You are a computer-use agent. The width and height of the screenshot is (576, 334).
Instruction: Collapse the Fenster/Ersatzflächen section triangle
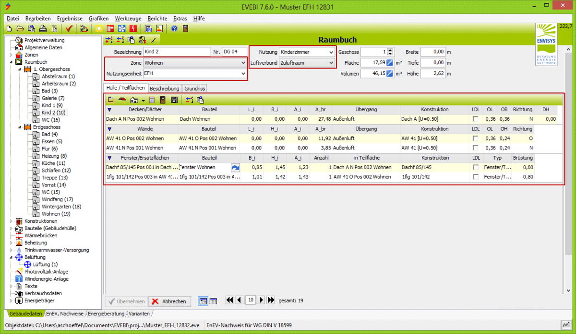[x=109, y=158]
